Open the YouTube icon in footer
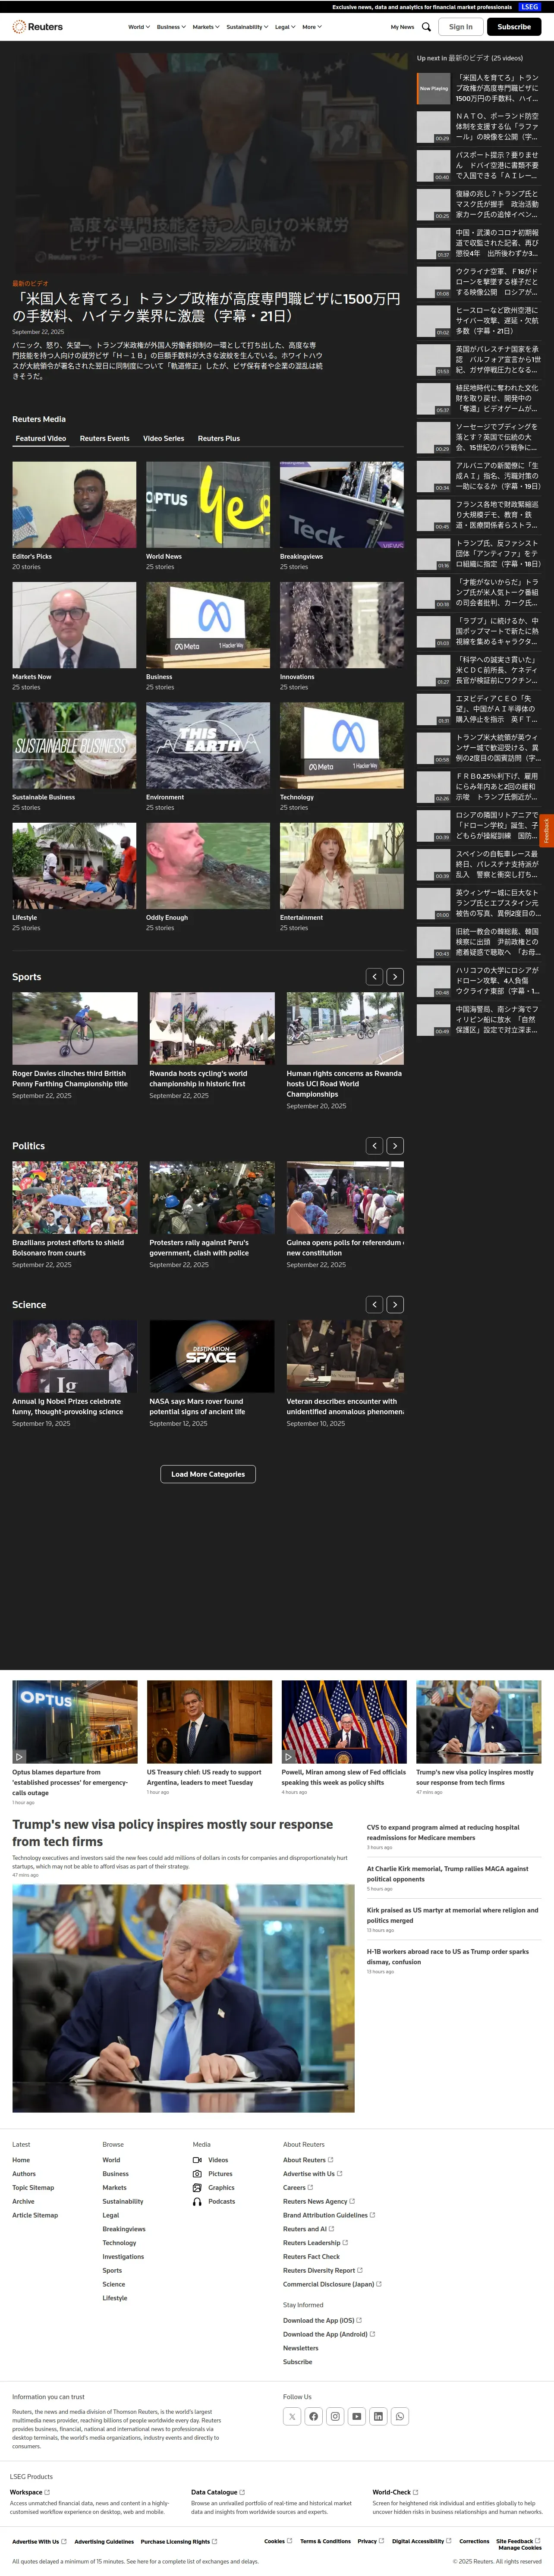The width and height of the screenshot is (554, 2576). pyautogui.click(x=357, y=2416)
